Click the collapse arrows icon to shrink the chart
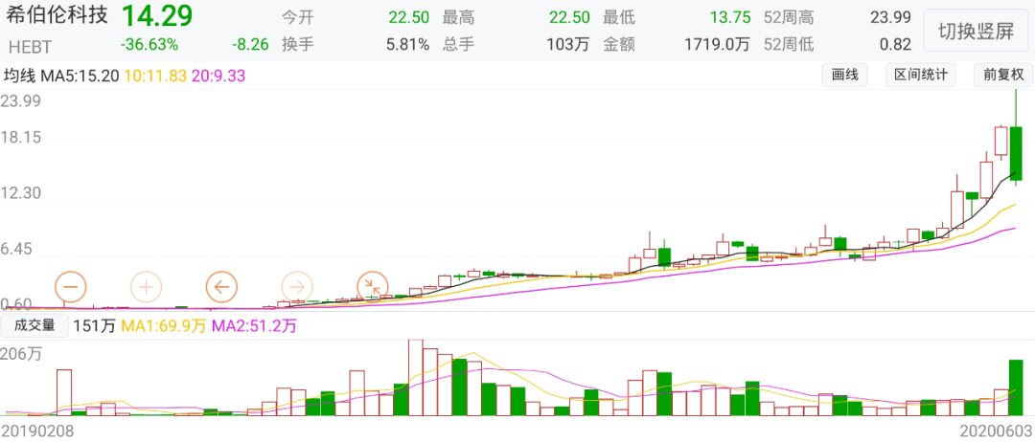Viewport: 1035px width, 442px height. pyautogui.click(x=372, y=287)
